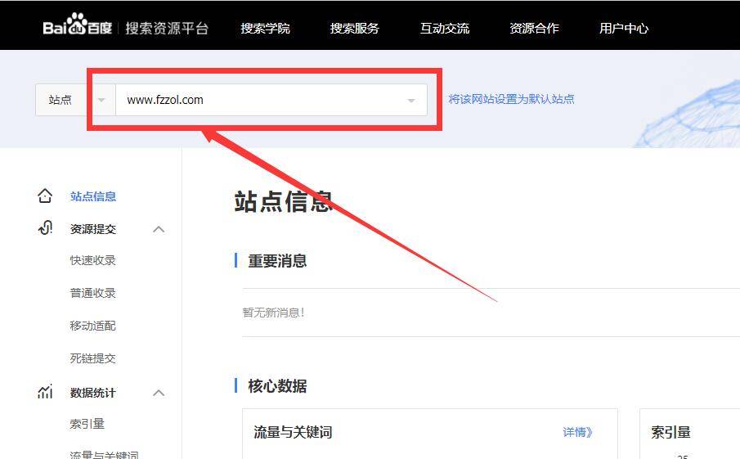Collapse the 资源提交 sidebar section
Image resolution: width=740 pixels, height=459 pixels.
click(x=159, y=229)
